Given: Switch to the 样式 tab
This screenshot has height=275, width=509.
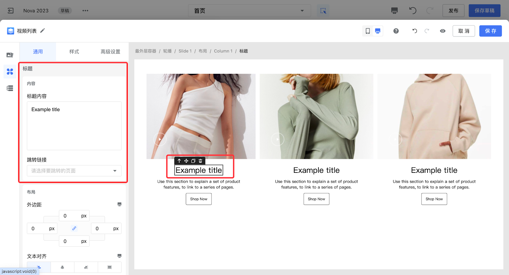Looking at the screenshot, I should point(74,52).
